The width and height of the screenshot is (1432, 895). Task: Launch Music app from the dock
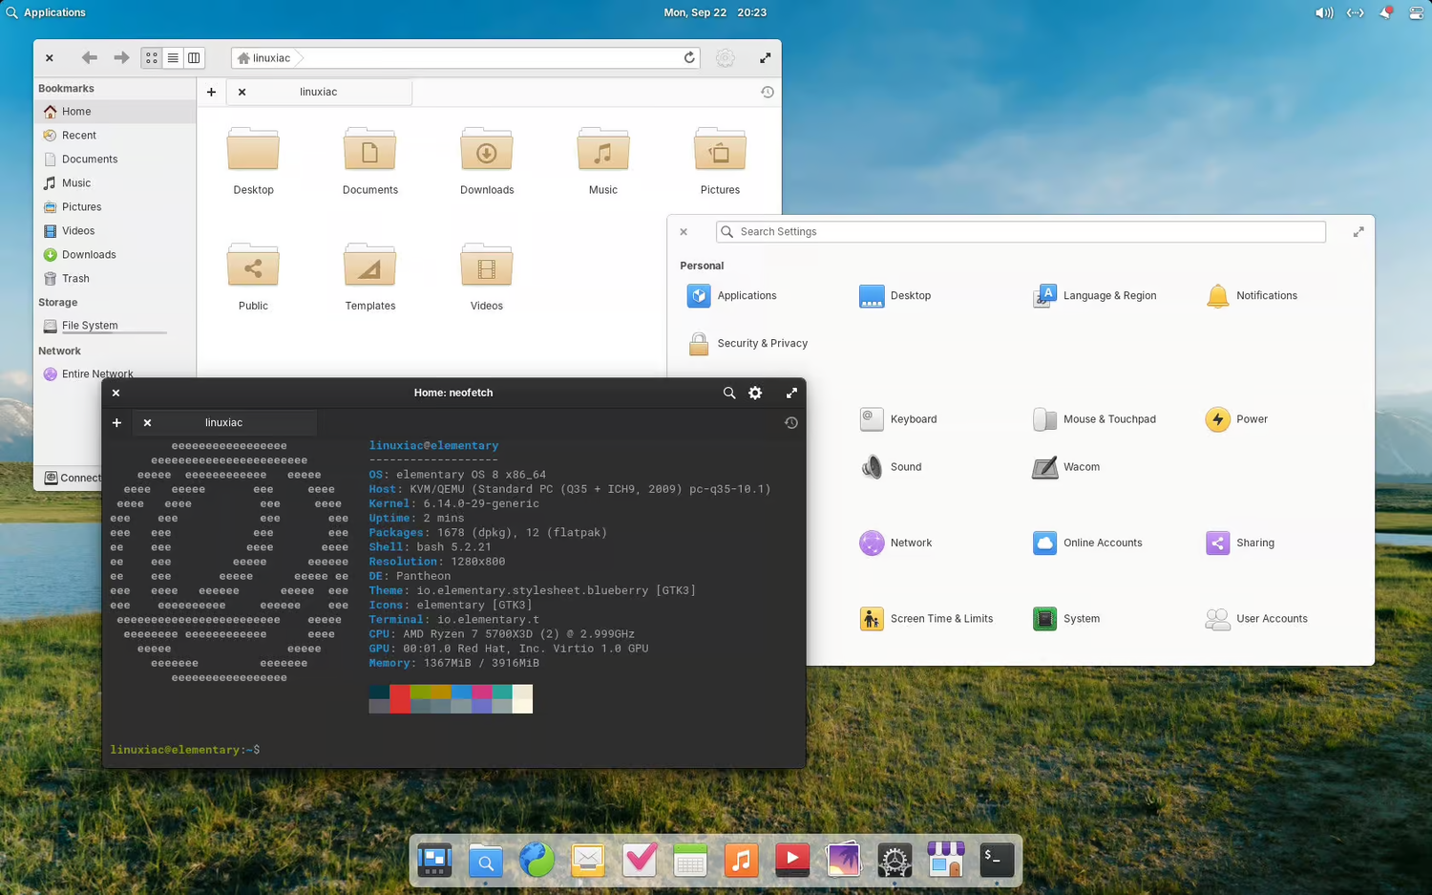click(x=741, y=860)
